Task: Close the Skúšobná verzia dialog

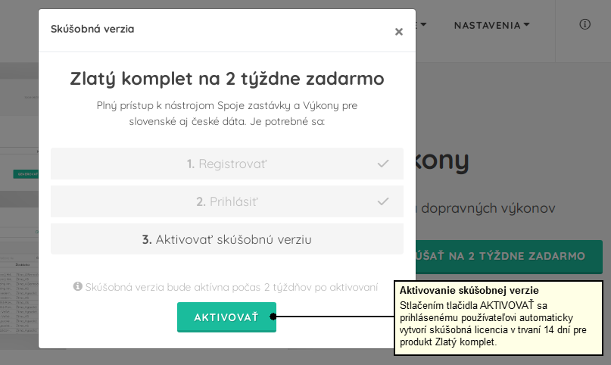Action: pos(399,32)
